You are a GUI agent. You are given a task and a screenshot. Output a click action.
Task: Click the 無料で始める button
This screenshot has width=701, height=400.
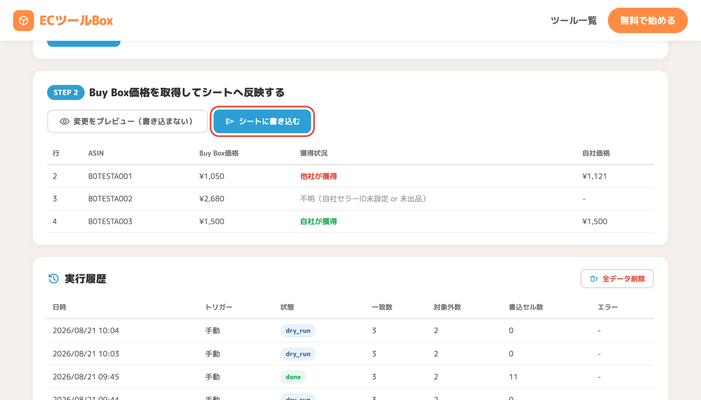[648, 20]
